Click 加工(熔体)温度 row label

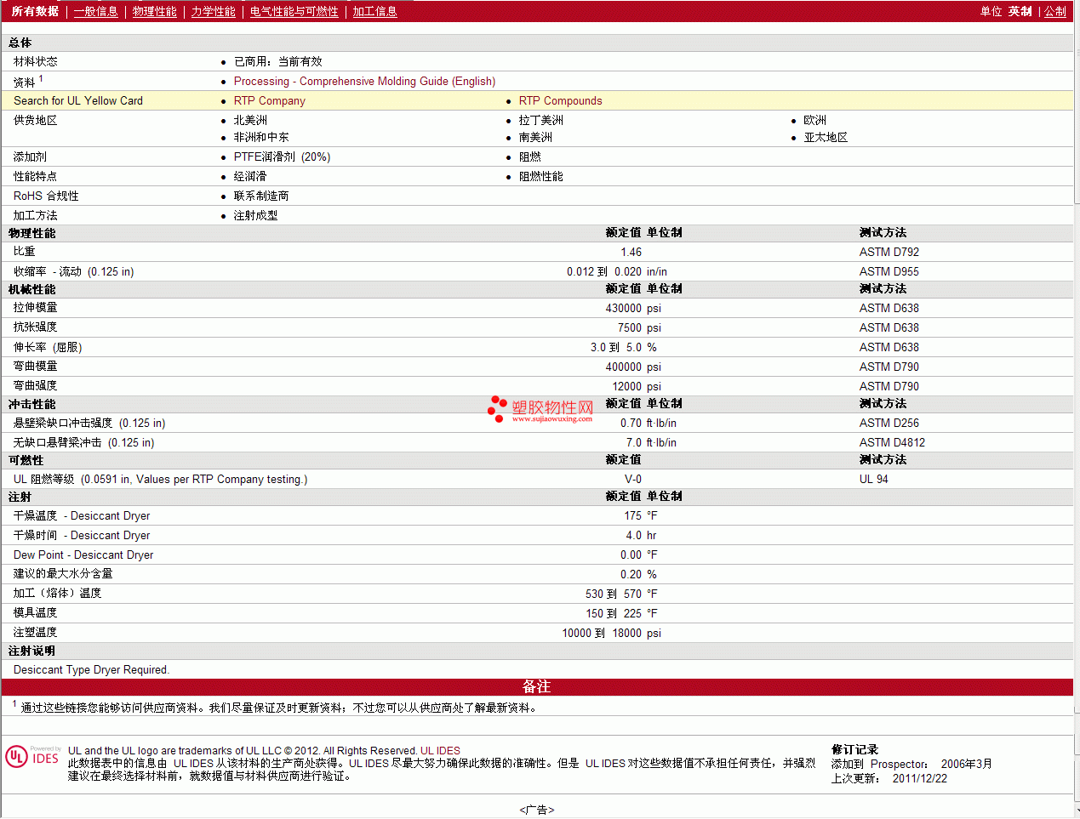[x=57, y=593]
